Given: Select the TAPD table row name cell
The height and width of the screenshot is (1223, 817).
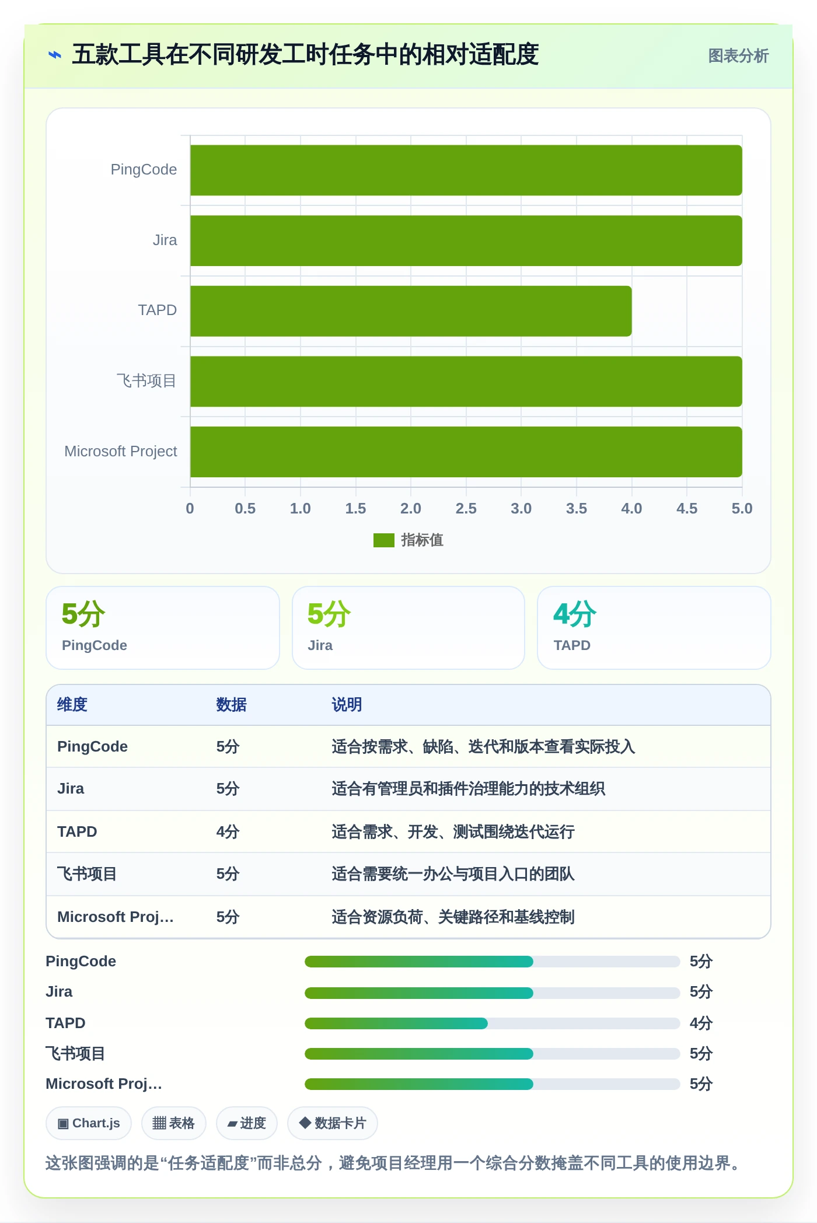Looking at the screenshot, I should (x=77, y=832).
